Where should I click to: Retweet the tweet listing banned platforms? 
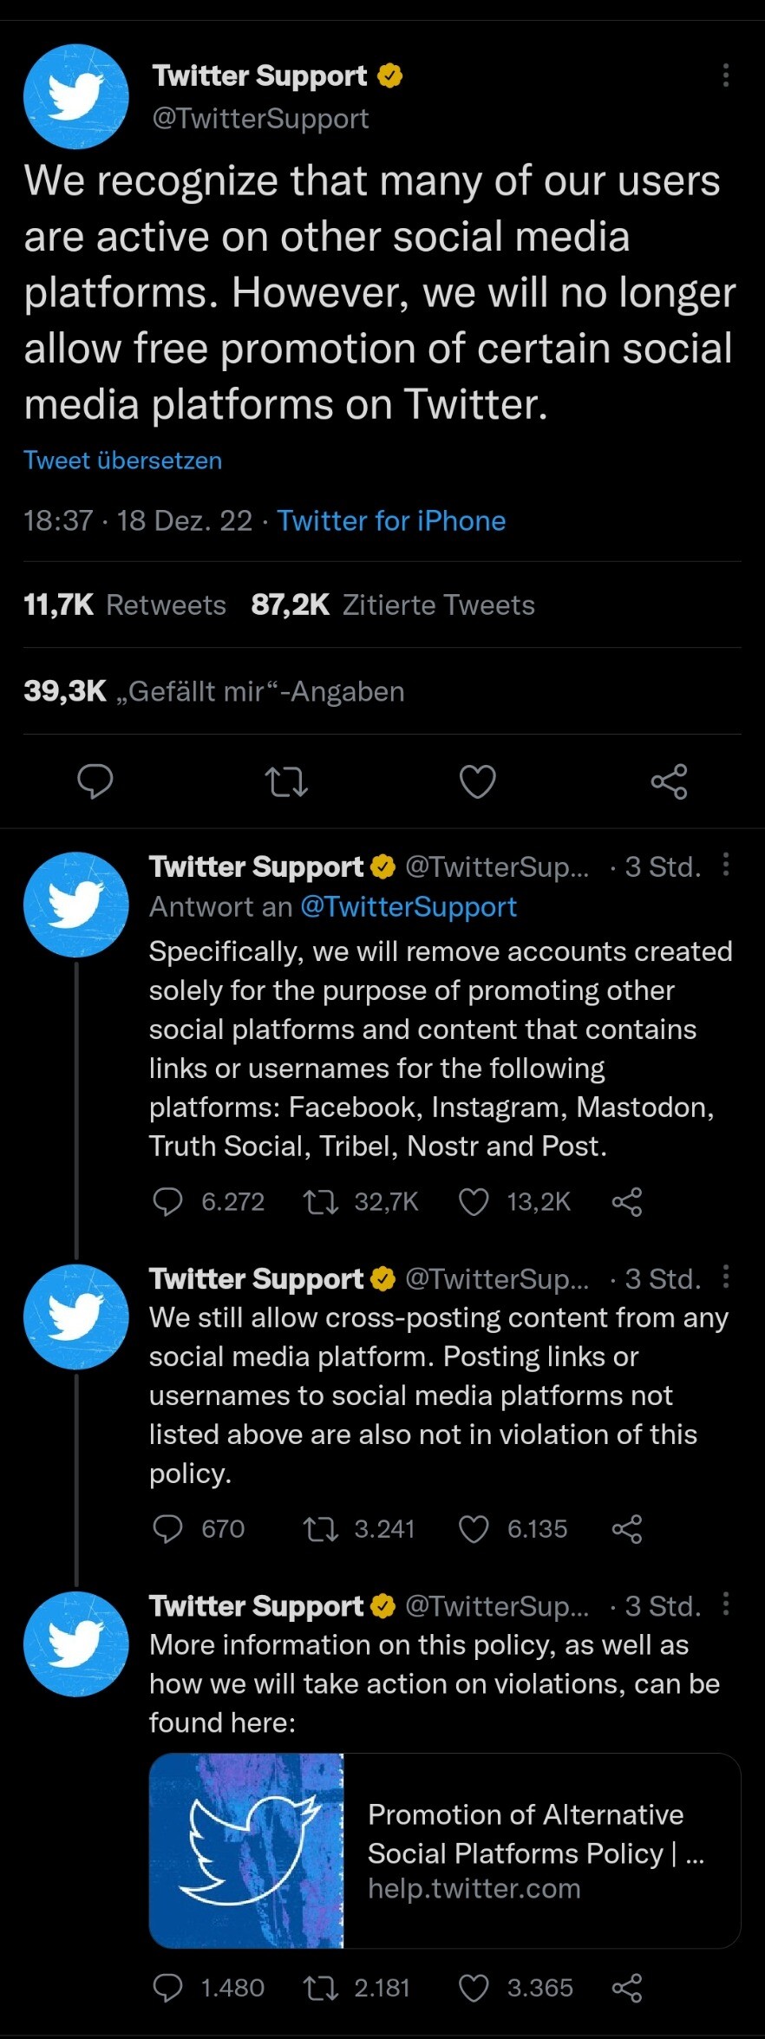click(321, 1201)
